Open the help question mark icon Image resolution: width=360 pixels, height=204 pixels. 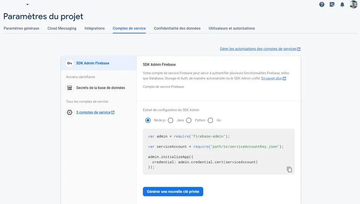(322, 4)
